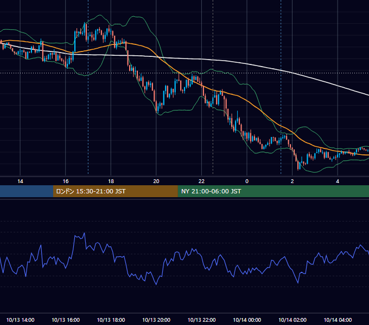Click the 14 hour label on price chart axis

click(20, 181)
